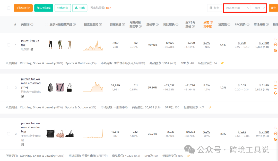Click the question mark icon beside PPC竞价
278x161 pixels.
[x=248, y=24]
